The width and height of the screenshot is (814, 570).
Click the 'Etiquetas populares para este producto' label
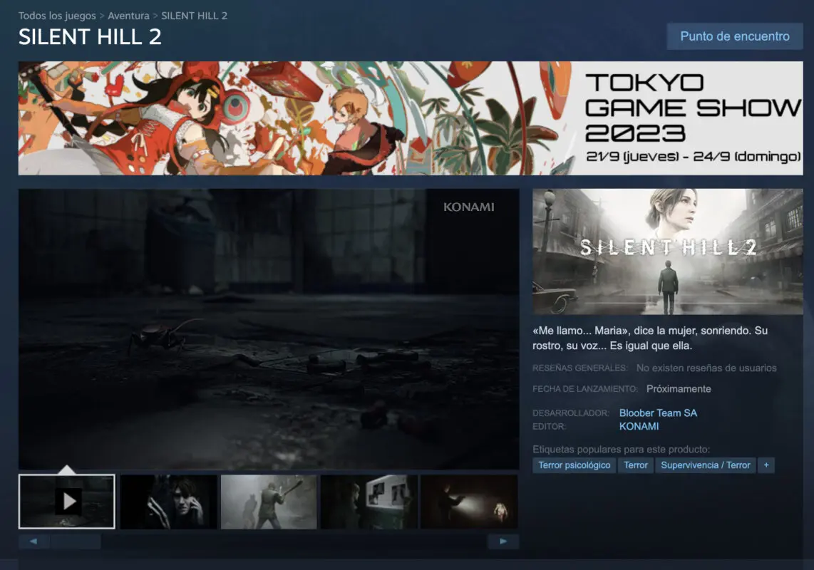[621, 450]
